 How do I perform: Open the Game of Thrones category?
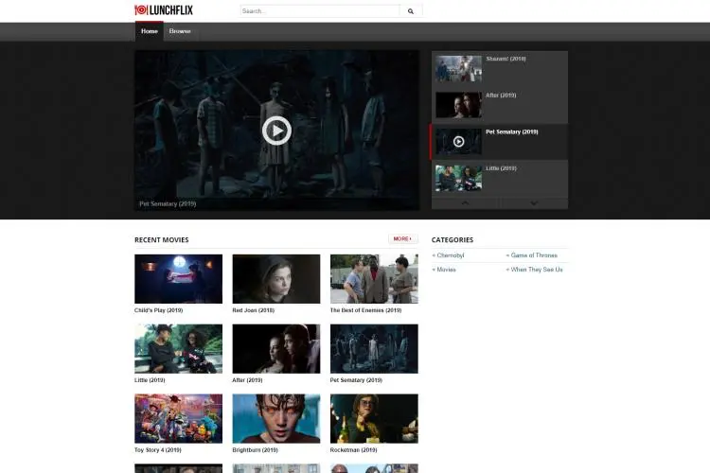pos(532,255)
